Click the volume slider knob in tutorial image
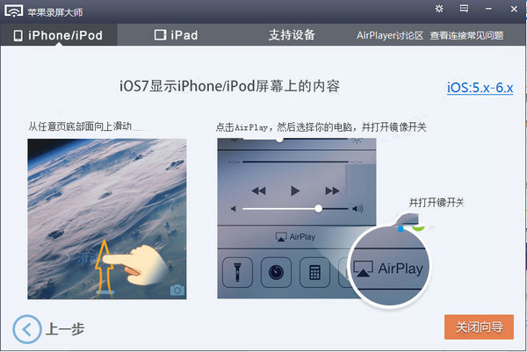Screen dimensions: 527x352 (x=318, y=209)
